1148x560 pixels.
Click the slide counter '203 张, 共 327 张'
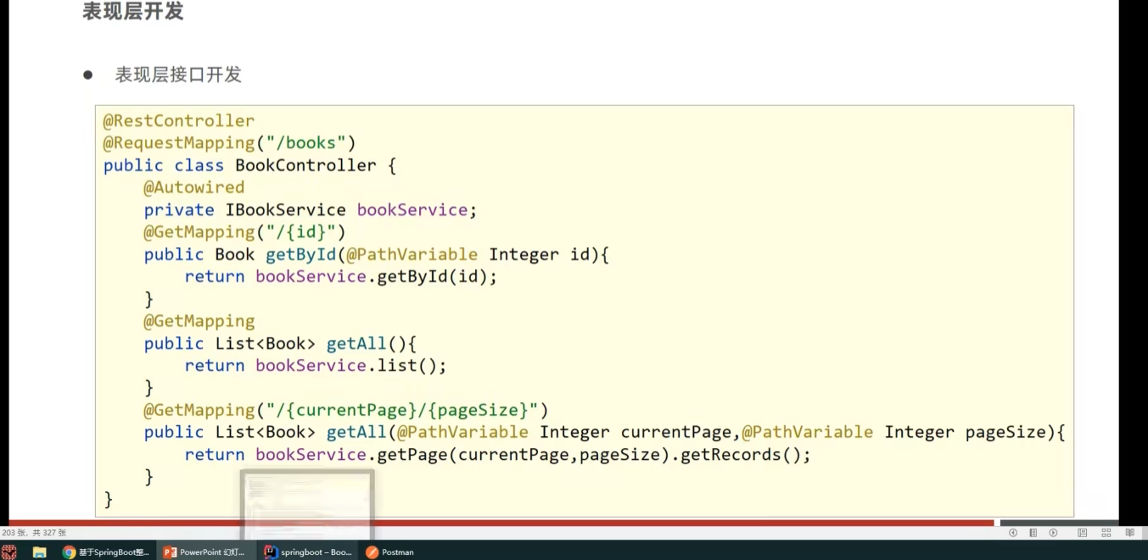click(34, 533)
